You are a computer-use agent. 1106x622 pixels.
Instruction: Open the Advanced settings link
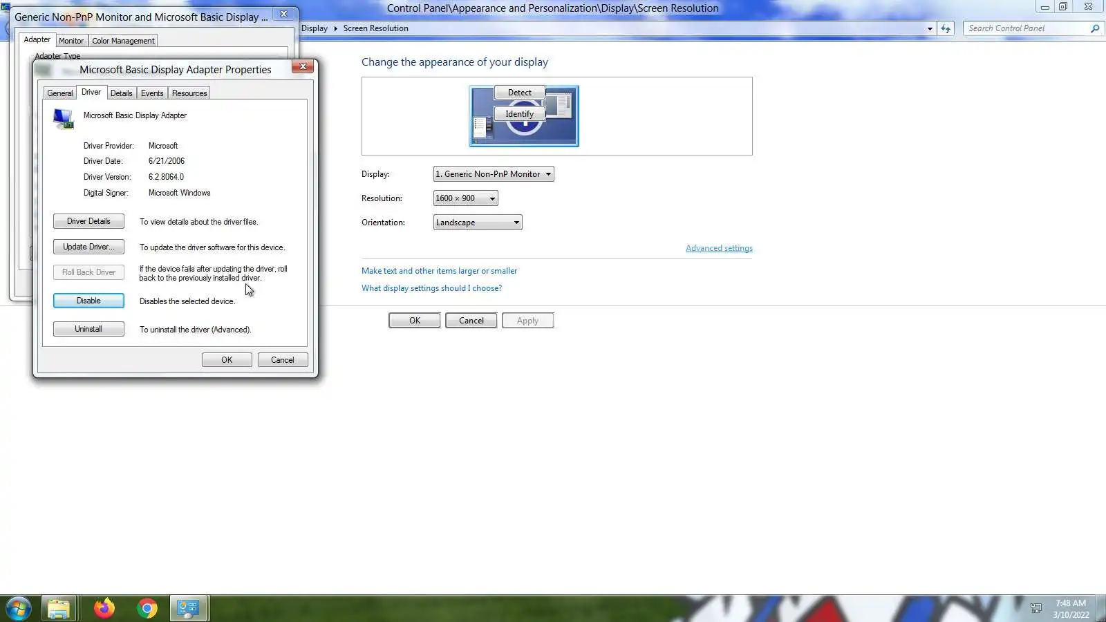(x=719, y=248)
